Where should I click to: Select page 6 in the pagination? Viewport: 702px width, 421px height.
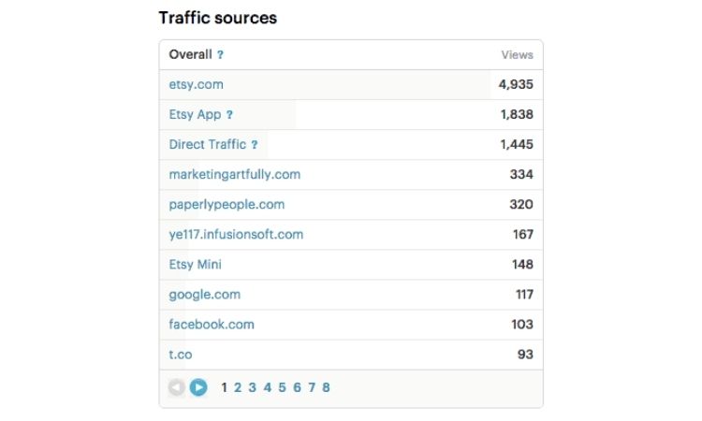pos(297,387)
